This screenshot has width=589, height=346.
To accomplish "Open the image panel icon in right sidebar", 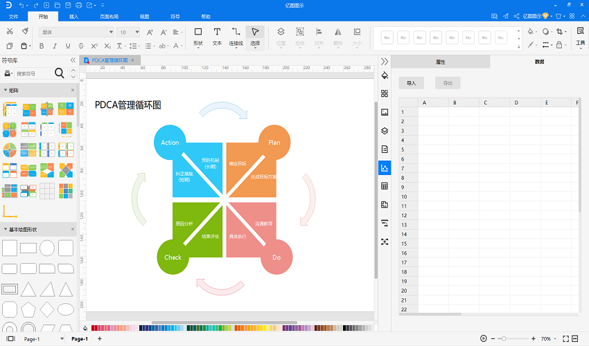I will pyautogui.click(x=385, y=112).
